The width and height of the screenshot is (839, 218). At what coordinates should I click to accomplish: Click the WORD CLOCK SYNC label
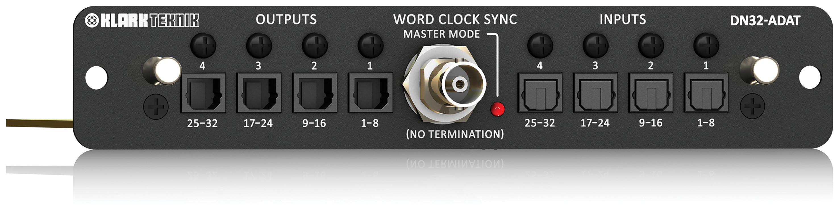coord(455,20)
